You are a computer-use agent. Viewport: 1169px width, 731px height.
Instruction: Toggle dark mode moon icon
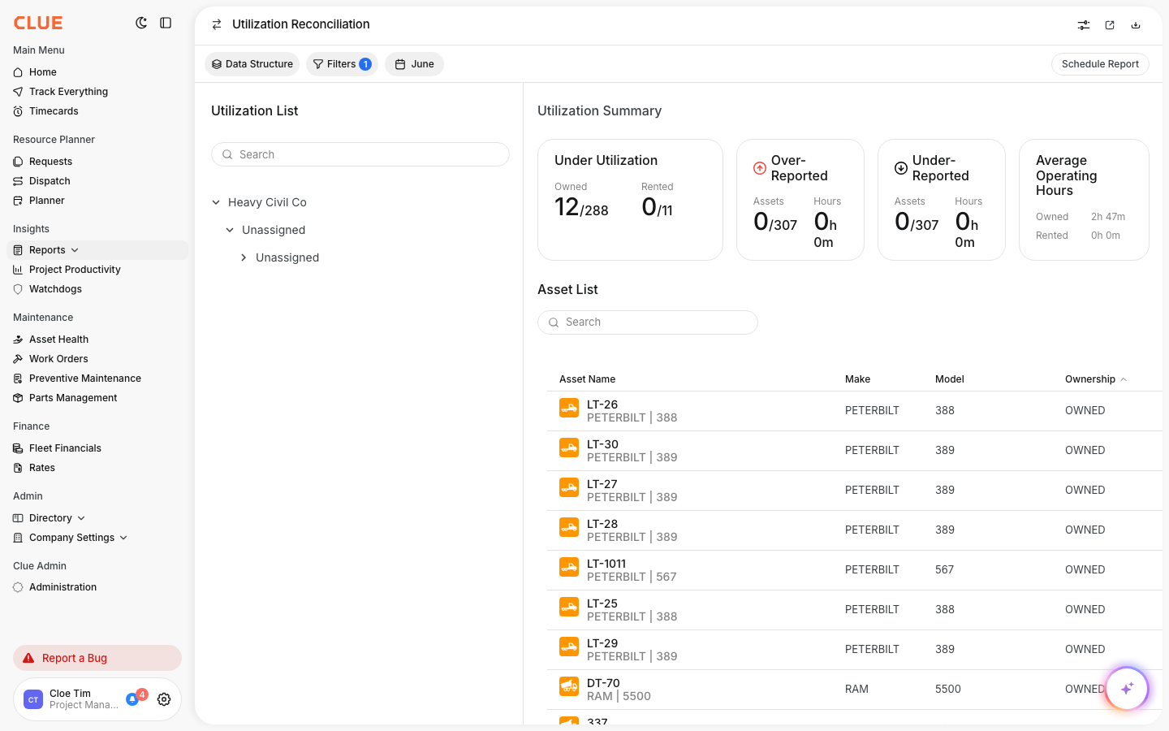(141, 23)
